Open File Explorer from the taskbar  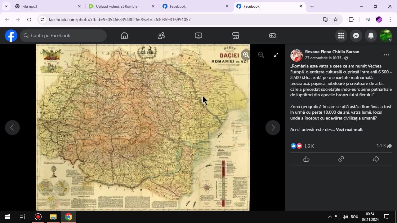pyautogui.click(x=53, y=217)
